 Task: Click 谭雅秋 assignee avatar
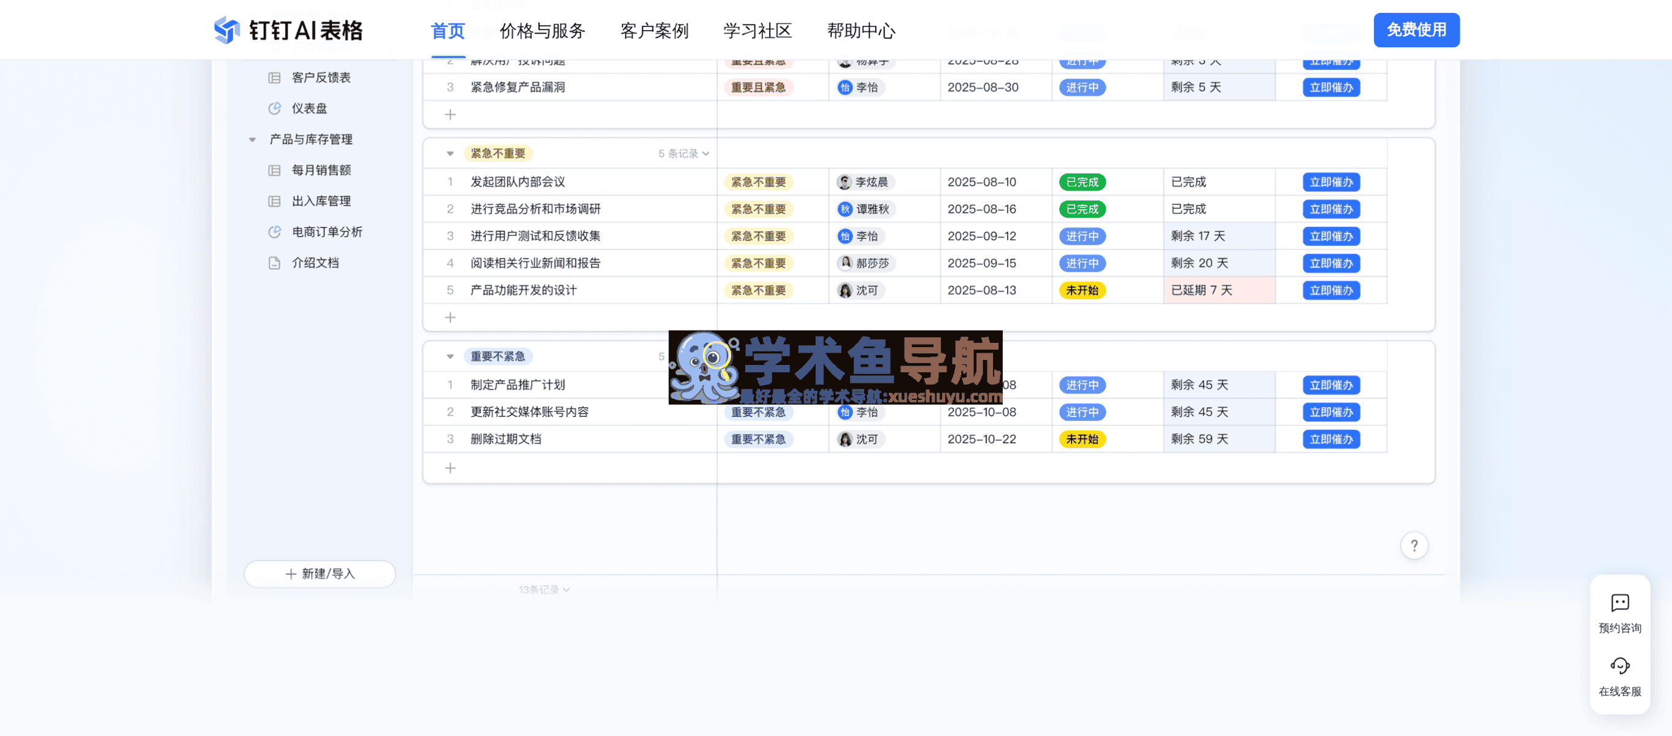point(845,209)
